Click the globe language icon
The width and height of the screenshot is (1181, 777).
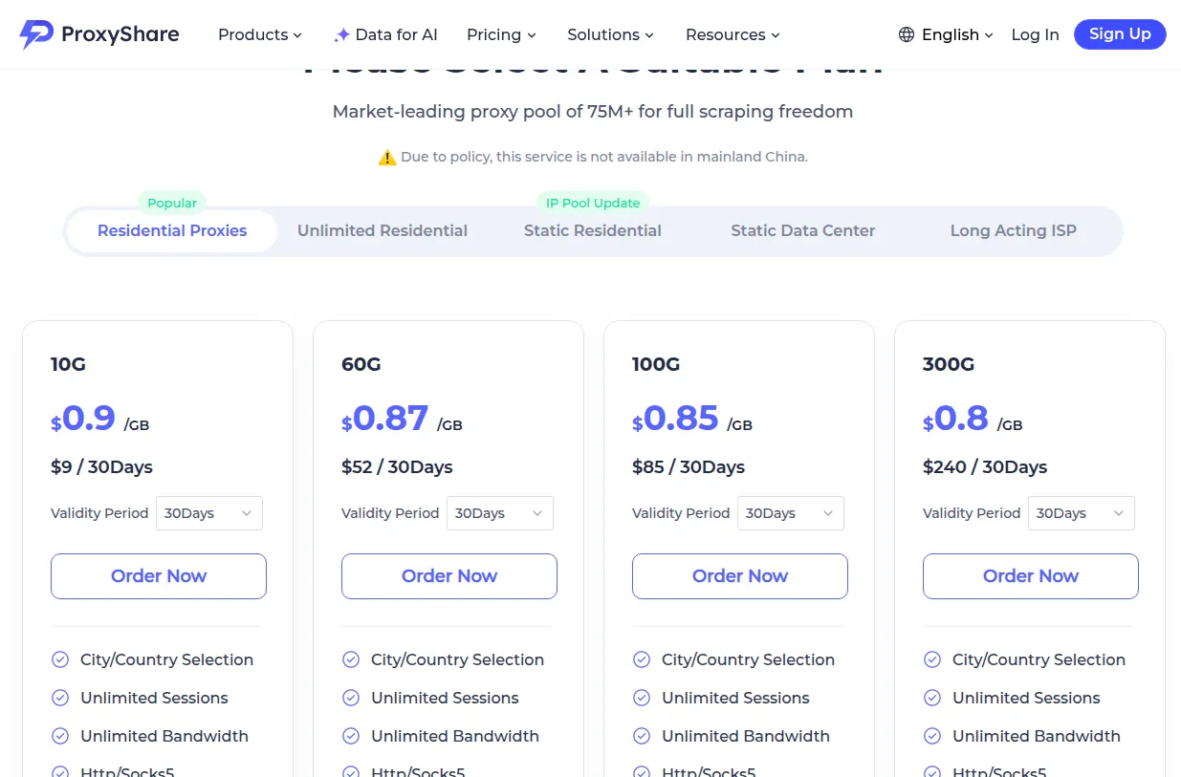[907, 34]
